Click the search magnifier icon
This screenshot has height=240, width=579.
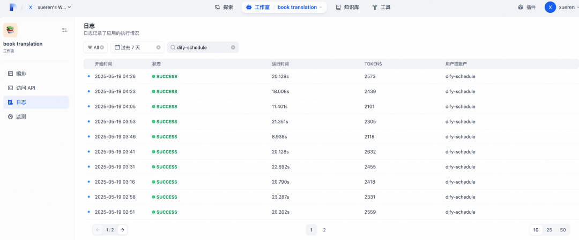coord(173,47)
